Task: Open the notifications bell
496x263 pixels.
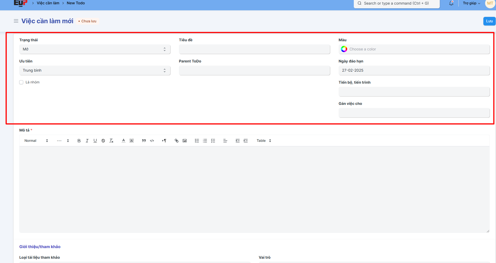Action: [451, 3]
